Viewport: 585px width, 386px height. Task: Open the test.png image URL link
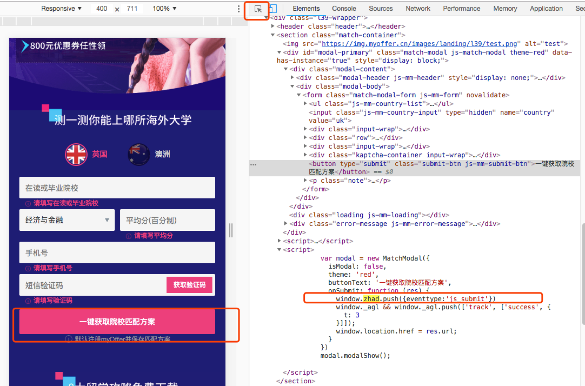[x=419, y=44]
